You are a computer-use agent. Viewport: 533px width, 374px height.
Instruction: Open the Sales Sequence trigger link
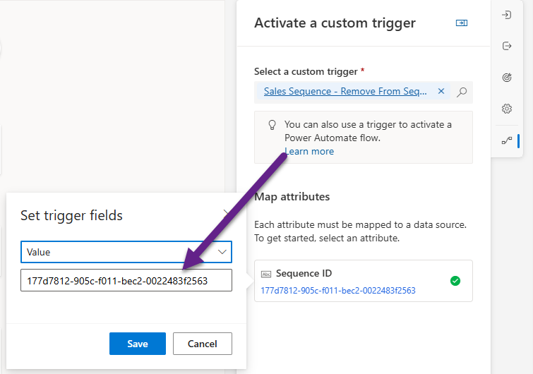[345, 91]
